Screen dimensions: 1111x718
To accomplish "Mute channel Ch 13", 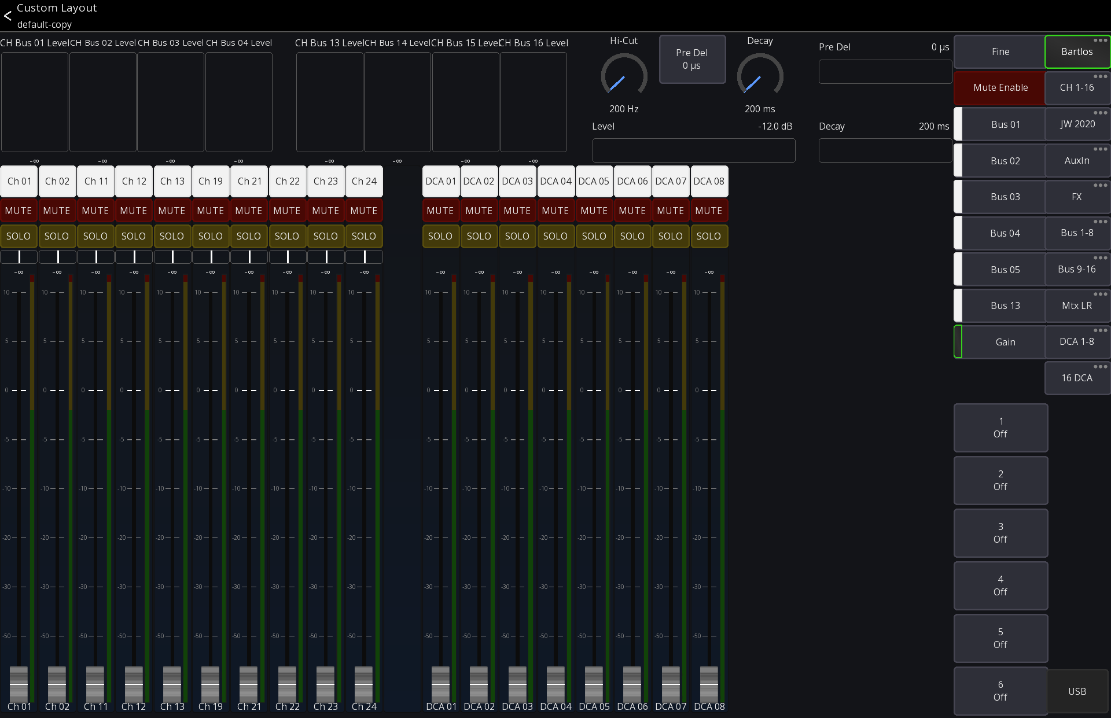I will click(x=172, y=211).
